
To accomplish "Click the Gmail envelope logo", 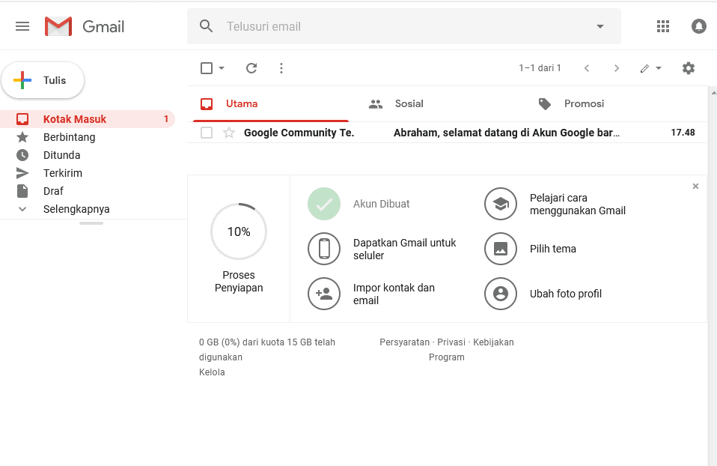I will tap(58, 26).
